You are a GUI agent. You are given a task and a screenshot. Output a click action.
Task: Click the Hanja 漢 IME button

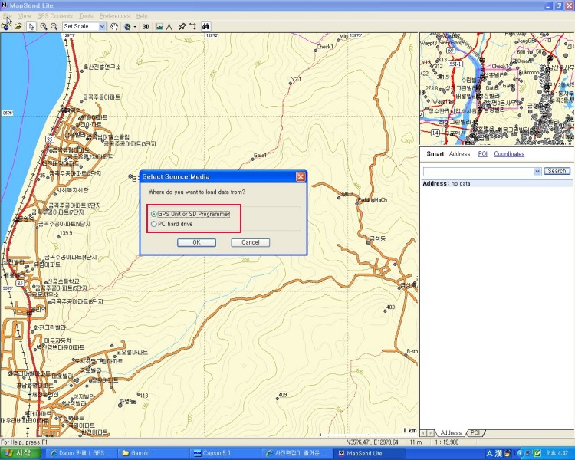tap(499, 454)
